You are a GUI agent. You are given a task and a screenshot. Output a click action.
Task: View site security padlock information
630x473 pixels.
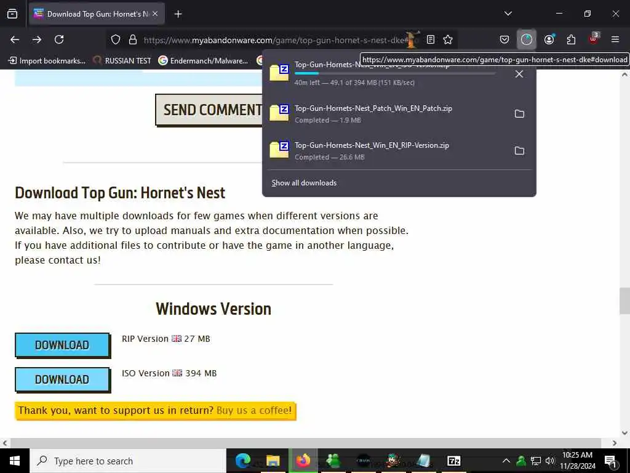click(x=133, y=39)
